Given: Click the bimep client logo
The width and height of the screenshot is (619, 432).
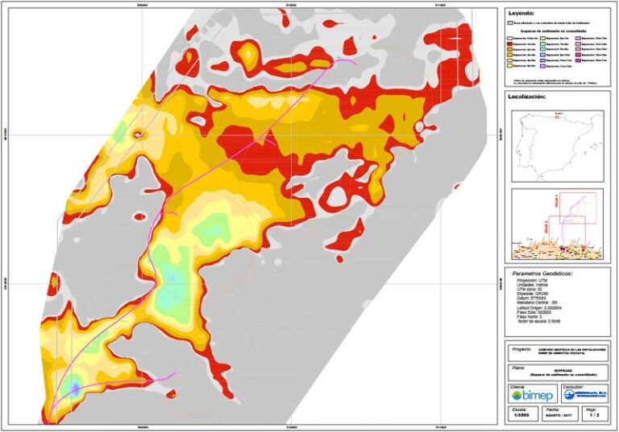Looking at the screenshot, I should 531,397.
